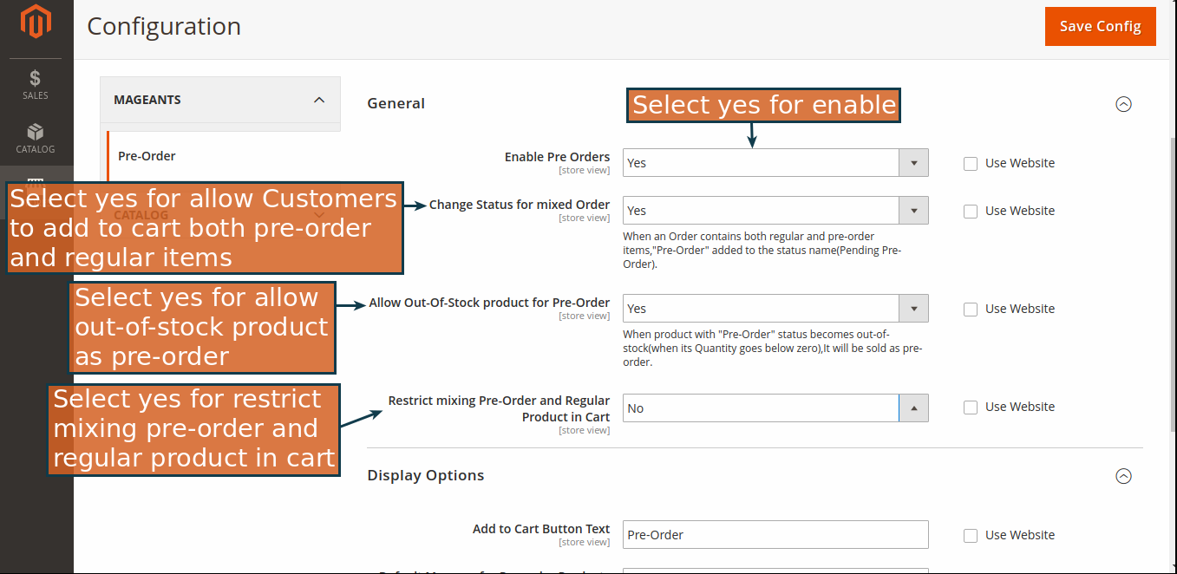Open the Sales menu icon

(36, 85)
